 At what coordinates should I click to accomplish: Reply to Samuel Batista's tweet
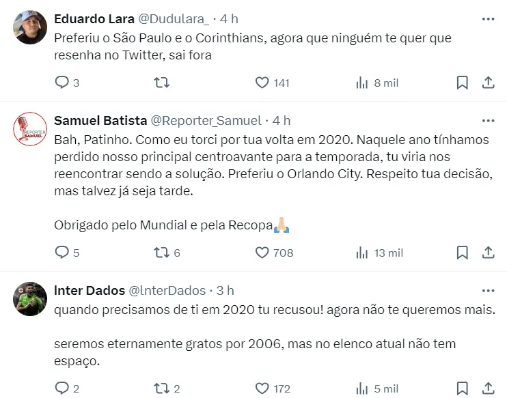[x=61, y=253]
